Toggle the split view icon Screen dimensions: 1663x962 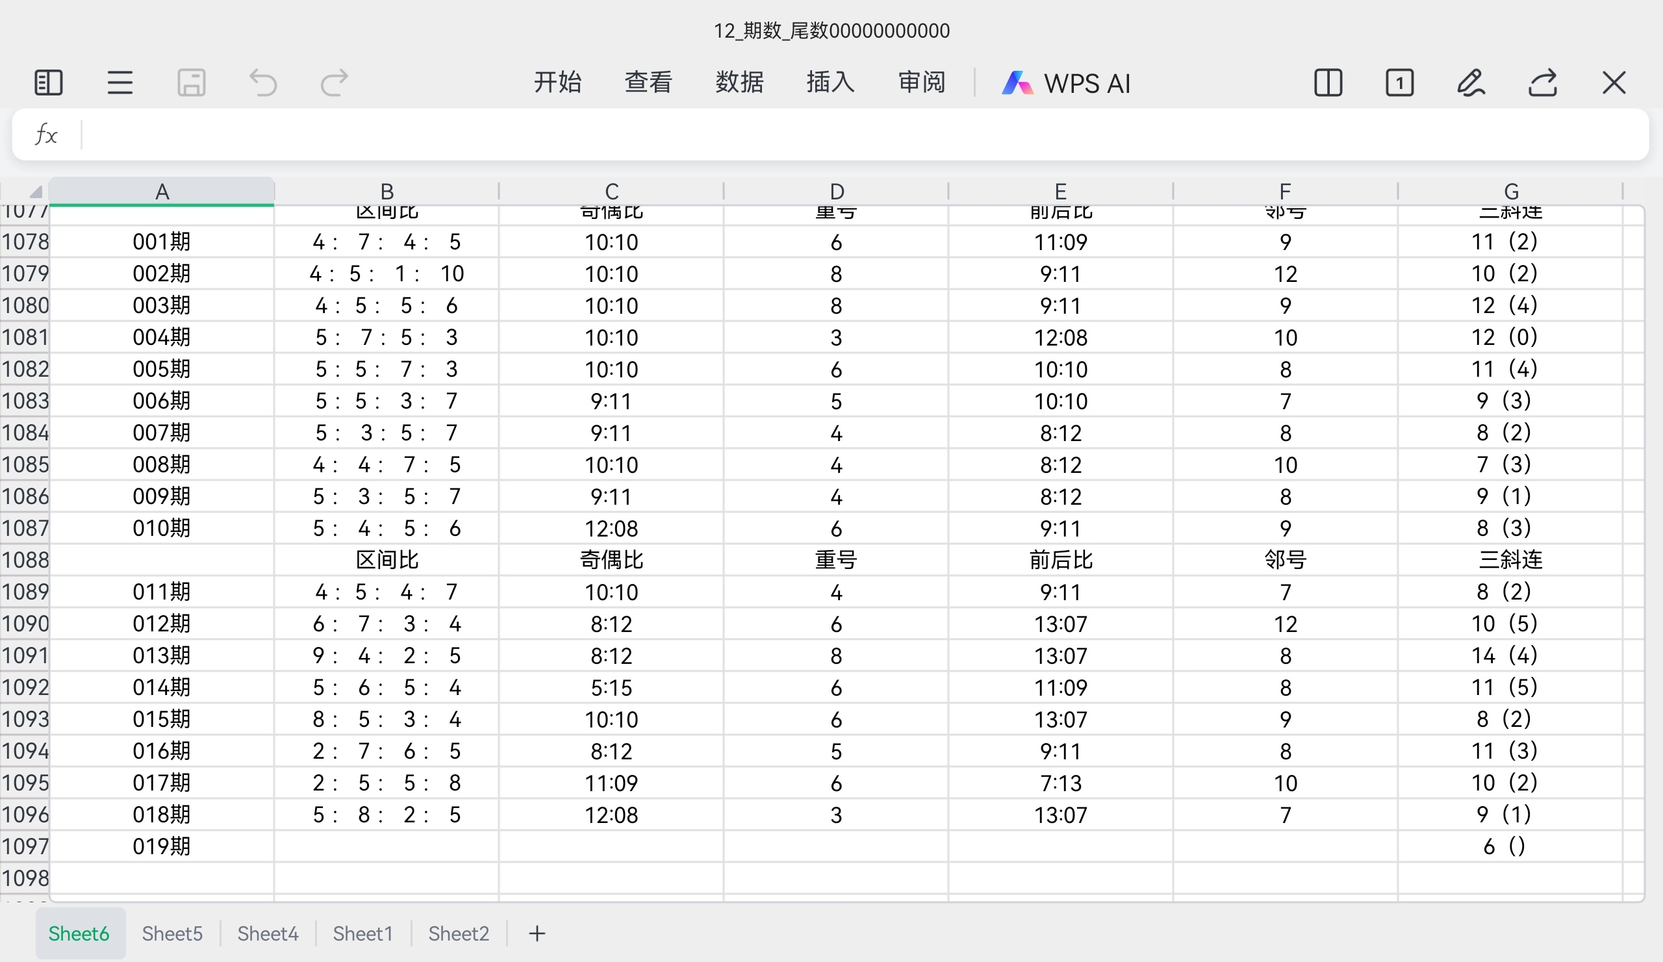(1328, 83)
